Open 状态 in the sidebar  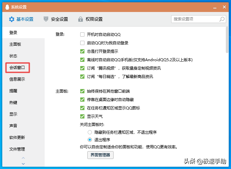pyautogui.click(x=23, y=56)
